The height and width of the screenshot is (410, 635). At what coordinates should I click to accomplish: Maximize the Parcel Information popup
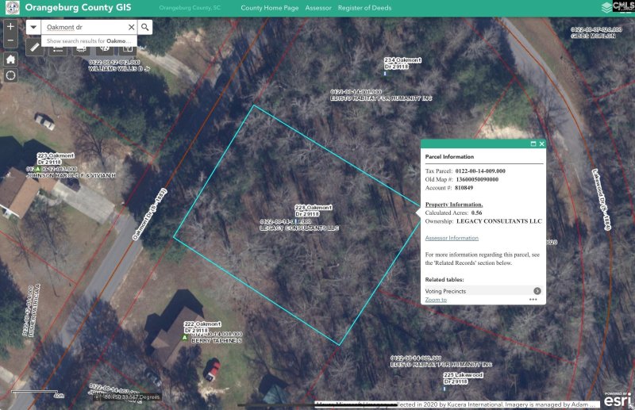[x=533, y=144]
